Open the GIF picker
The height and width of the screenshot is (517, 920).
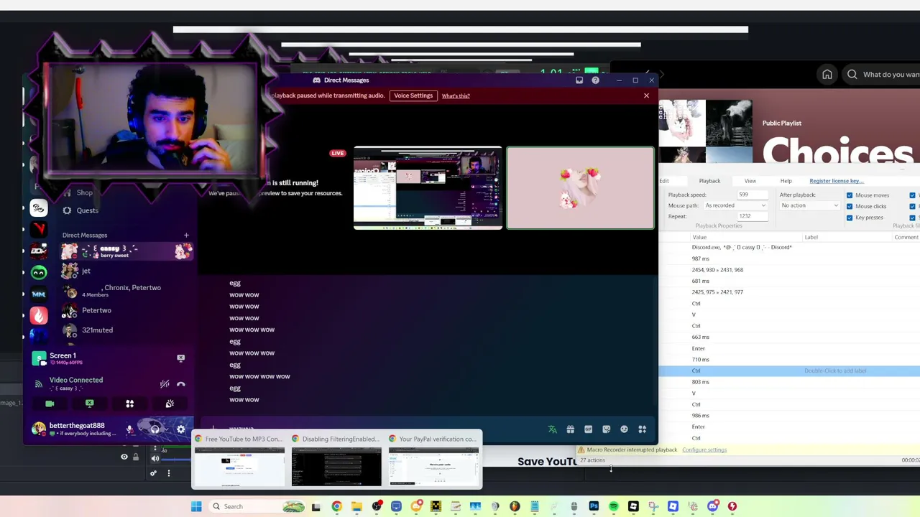pyautogui.click(x=588, y=429)
